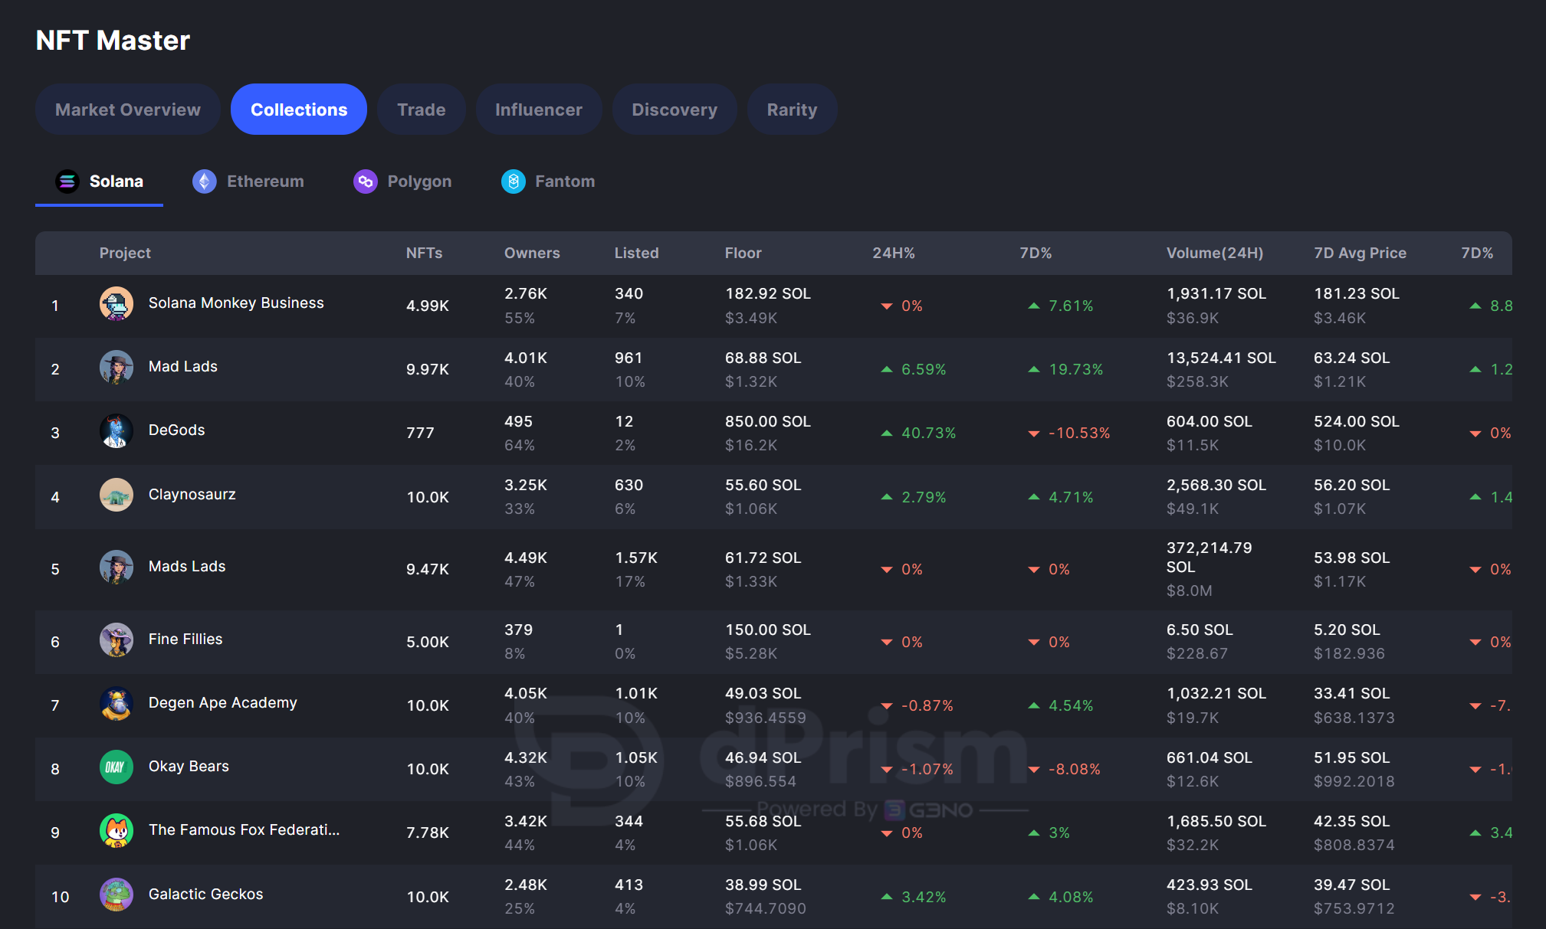Sort table by Floor column header

point(743,254)
